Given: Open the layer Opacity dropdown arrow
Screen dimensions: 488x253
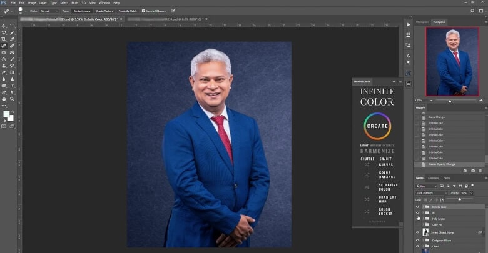Looking at the screenshot, I should pyautogui.click(x=472, y=193).
